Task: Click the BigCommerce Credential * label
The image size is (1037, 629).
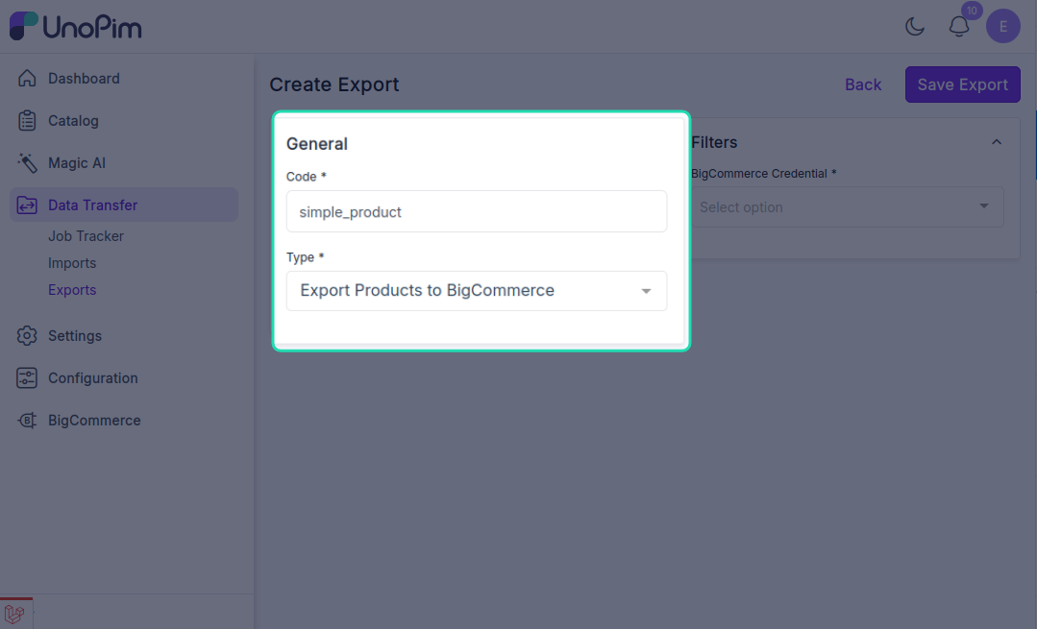Action: tap(764, 173)
